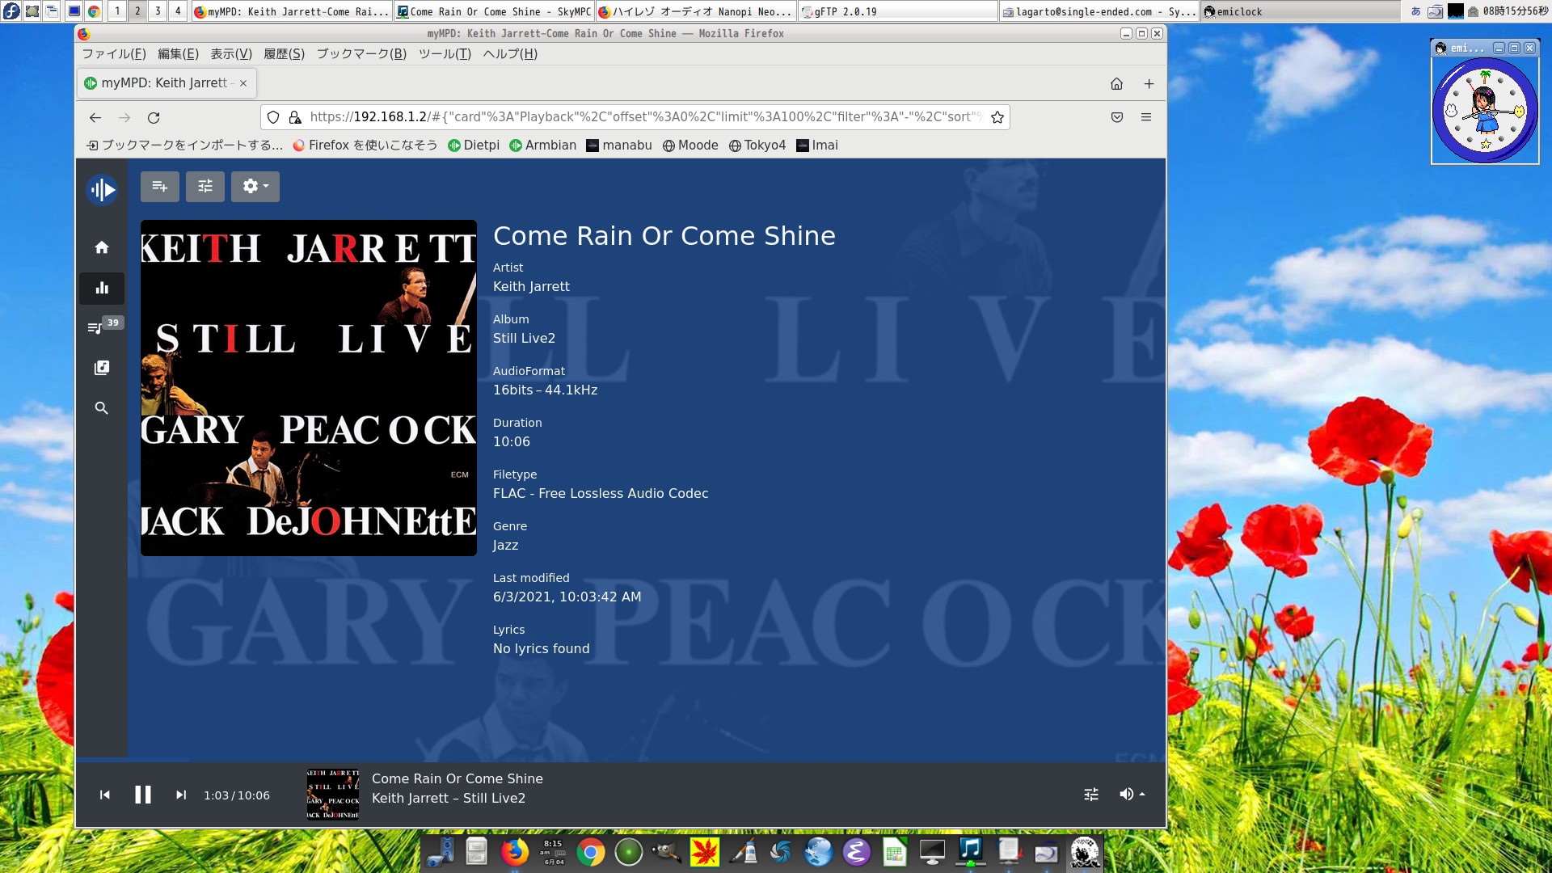Click the Keith Jarrett artist link
Screen dimensions: 1552x873
coord(531,286)
